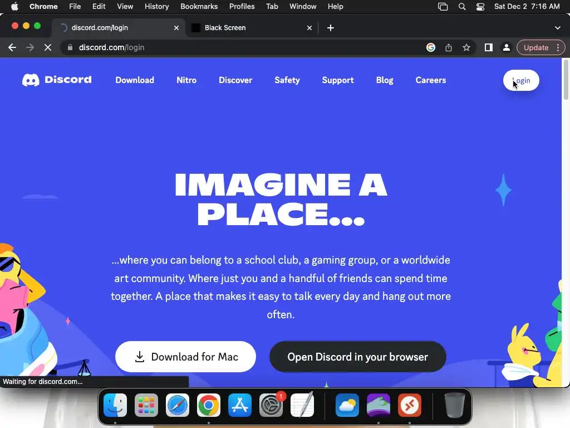Image resolution: width=570 pixels, height=428 pixels.
Task: Open System Settings from the Dock
Action: 271,405
